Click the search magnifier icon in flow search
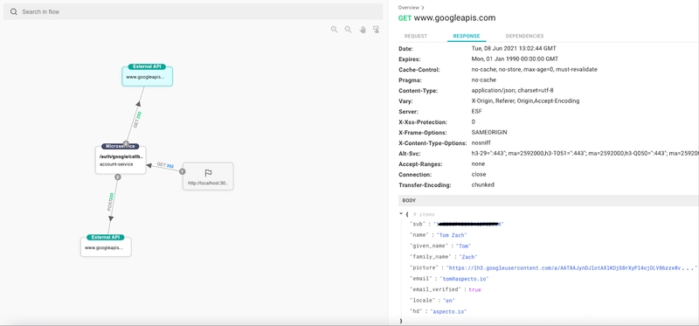 tap(14, 11)
